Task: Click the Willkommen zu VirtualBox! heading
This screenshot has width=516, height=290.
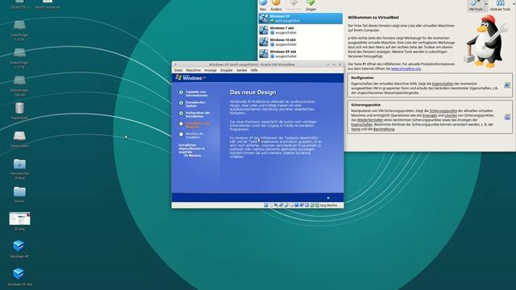Action: coord(373,18)
